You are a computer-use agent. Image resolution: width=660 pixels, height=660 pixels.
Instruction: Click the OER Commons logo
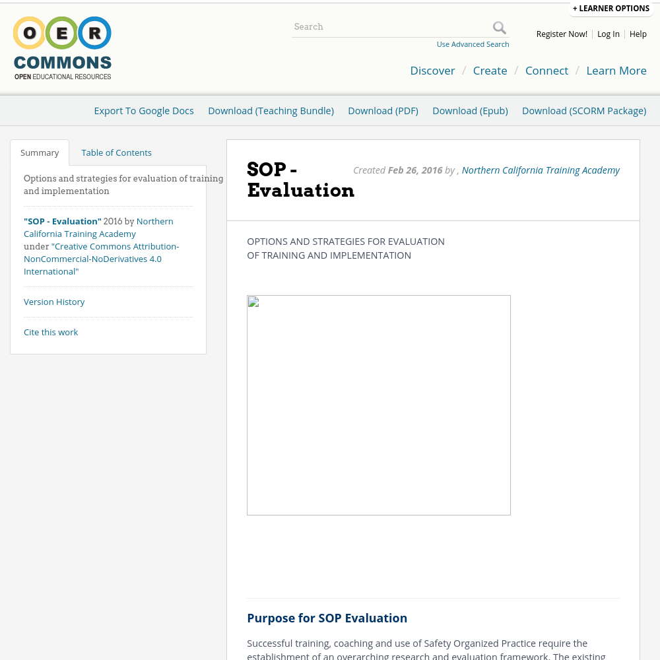(63, 48)
